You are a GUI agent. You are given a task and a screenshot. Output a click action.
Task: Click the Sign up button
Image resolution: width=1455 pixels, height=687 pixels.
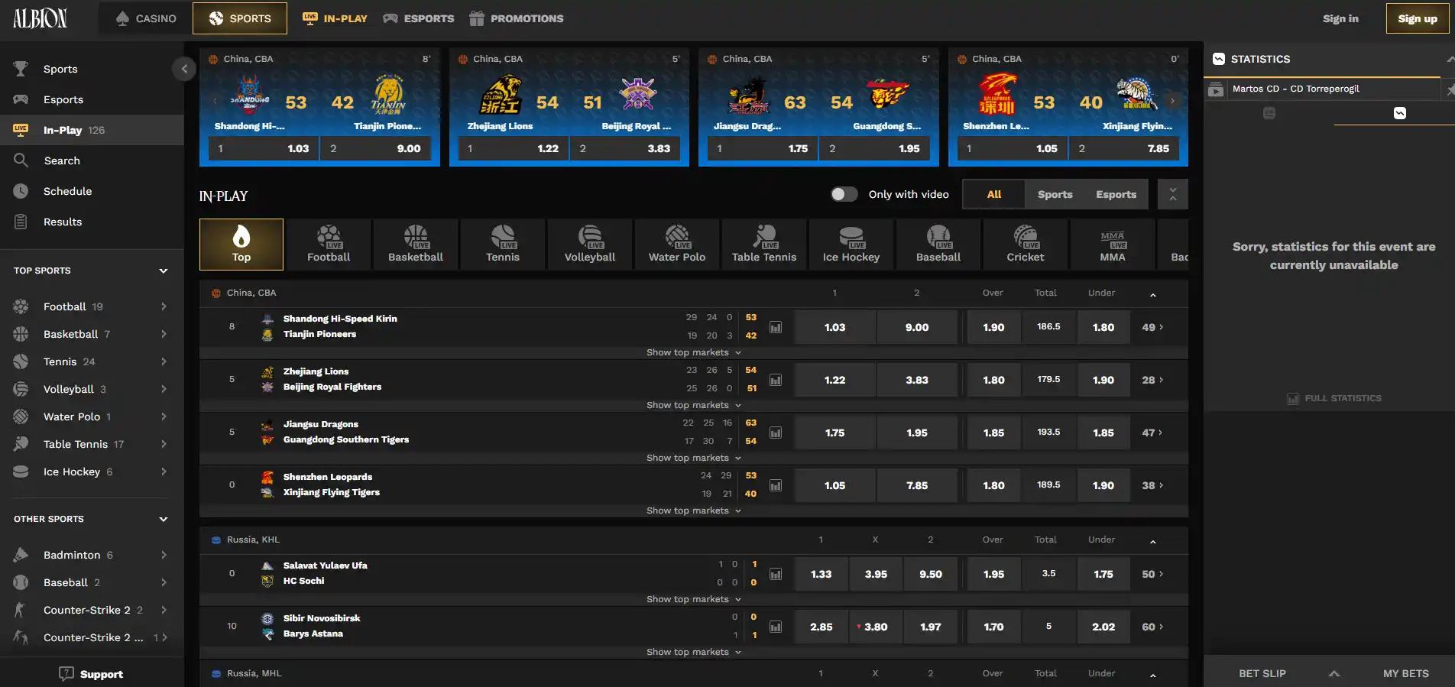click(1418, 18)
